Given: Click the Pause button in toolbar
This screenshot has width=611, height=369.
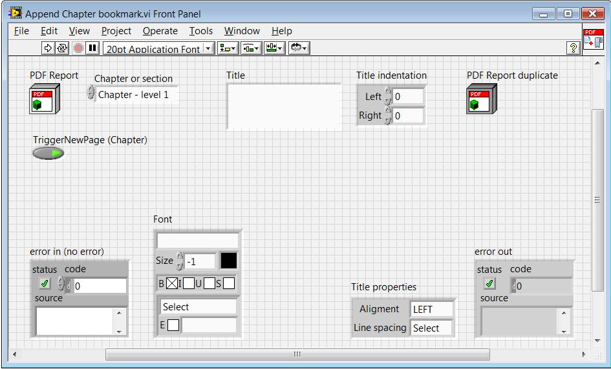Looking at the screenshot, I should click(92, 48).
